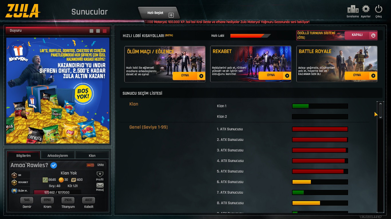Click the Hızlı Lobi red load bar
This screenshot has height=219, width=391.
tap(250, 36)
